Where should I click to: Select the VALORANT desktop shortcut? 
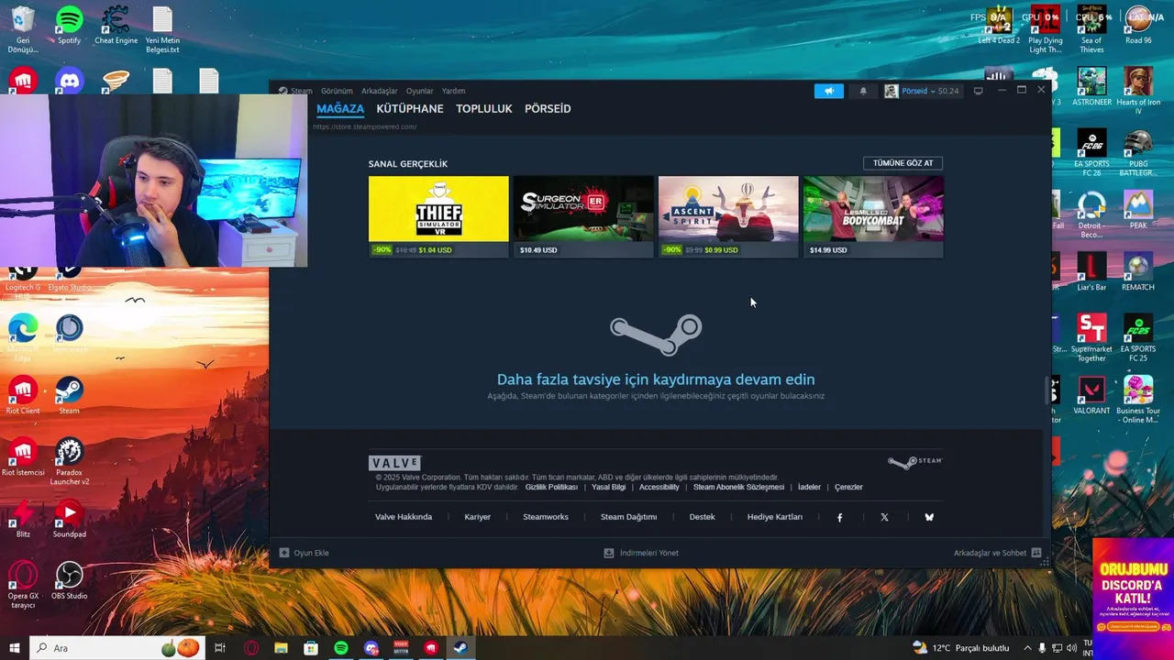[x=1091, y=395]
